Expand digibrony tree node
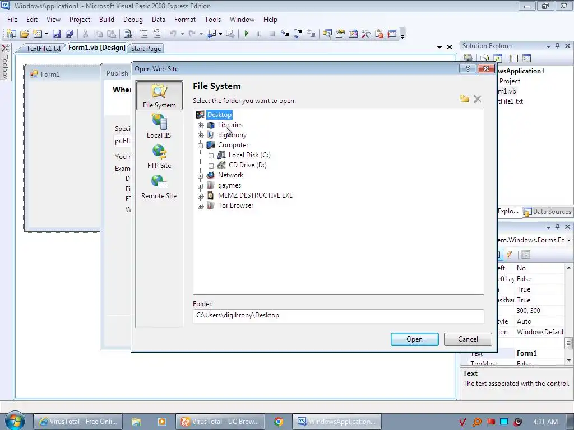574x430 pixels. [200, 135]
